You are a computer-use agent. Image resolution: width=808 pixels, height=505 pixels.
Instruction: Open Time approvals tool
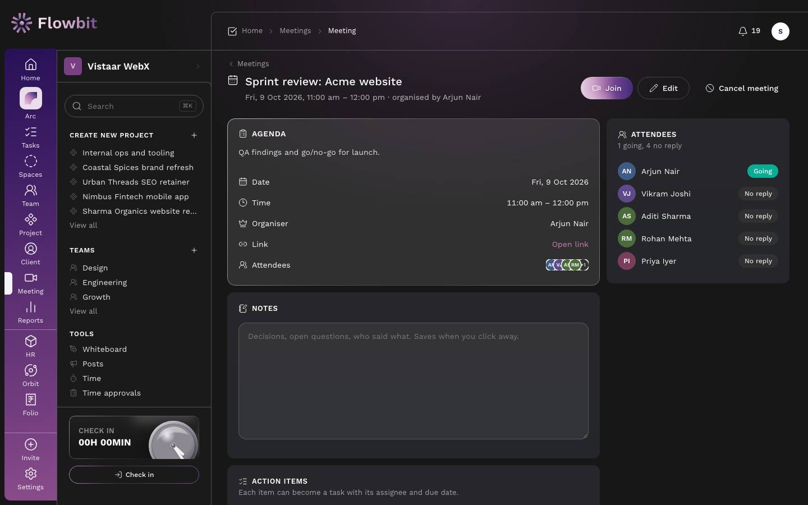click(112, 393)
